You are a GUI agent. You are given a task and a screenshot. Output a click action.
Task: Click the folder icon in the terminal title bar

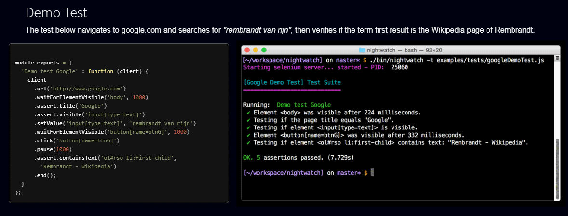coord(362,50)
